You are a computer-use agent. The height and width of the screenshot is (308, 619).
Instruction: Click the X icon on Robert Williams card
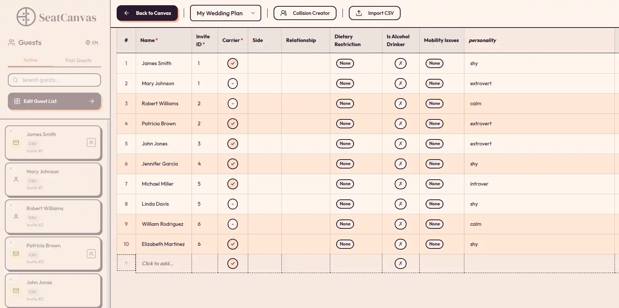coord(11,205)
